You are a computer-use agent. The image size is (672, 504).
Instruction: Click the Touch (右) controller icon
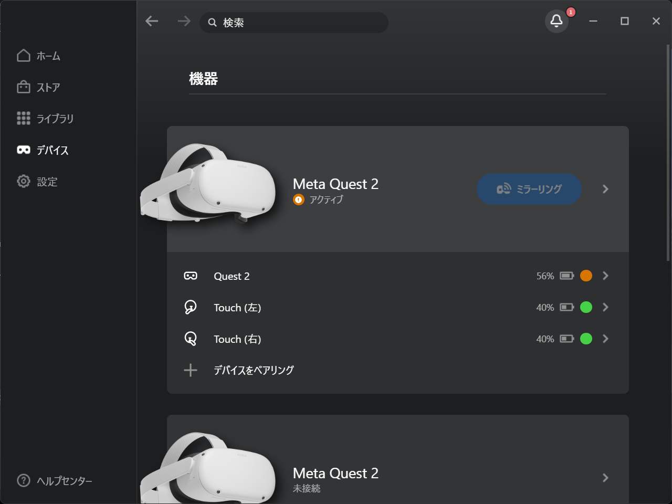191,339
